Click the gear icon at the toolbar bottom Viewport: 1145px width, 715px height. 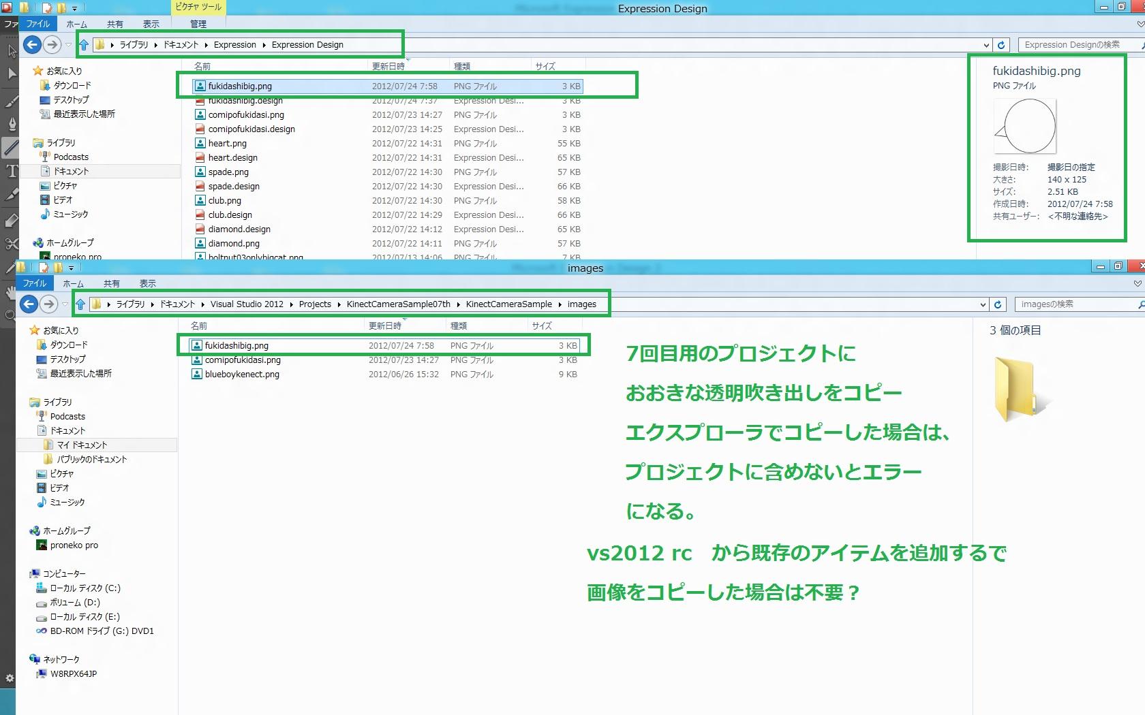pos(10,678)
